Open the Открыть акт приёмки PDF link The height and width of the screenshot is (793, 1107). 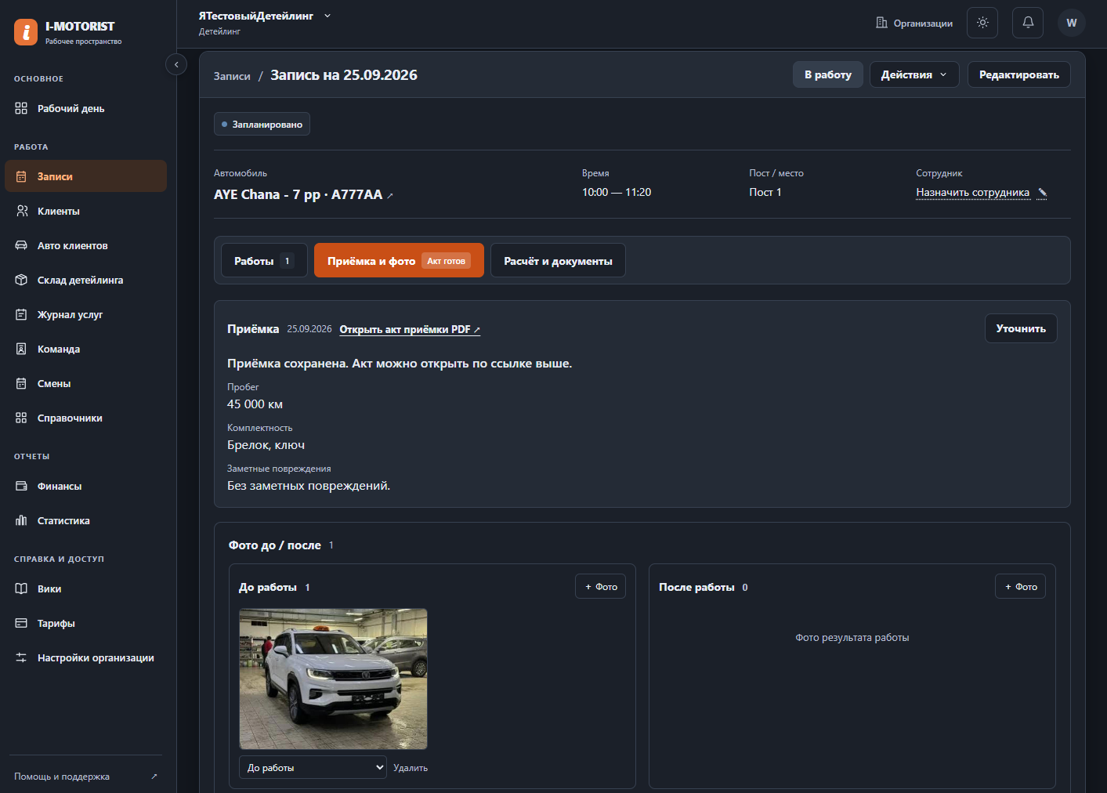click(410, 329)
